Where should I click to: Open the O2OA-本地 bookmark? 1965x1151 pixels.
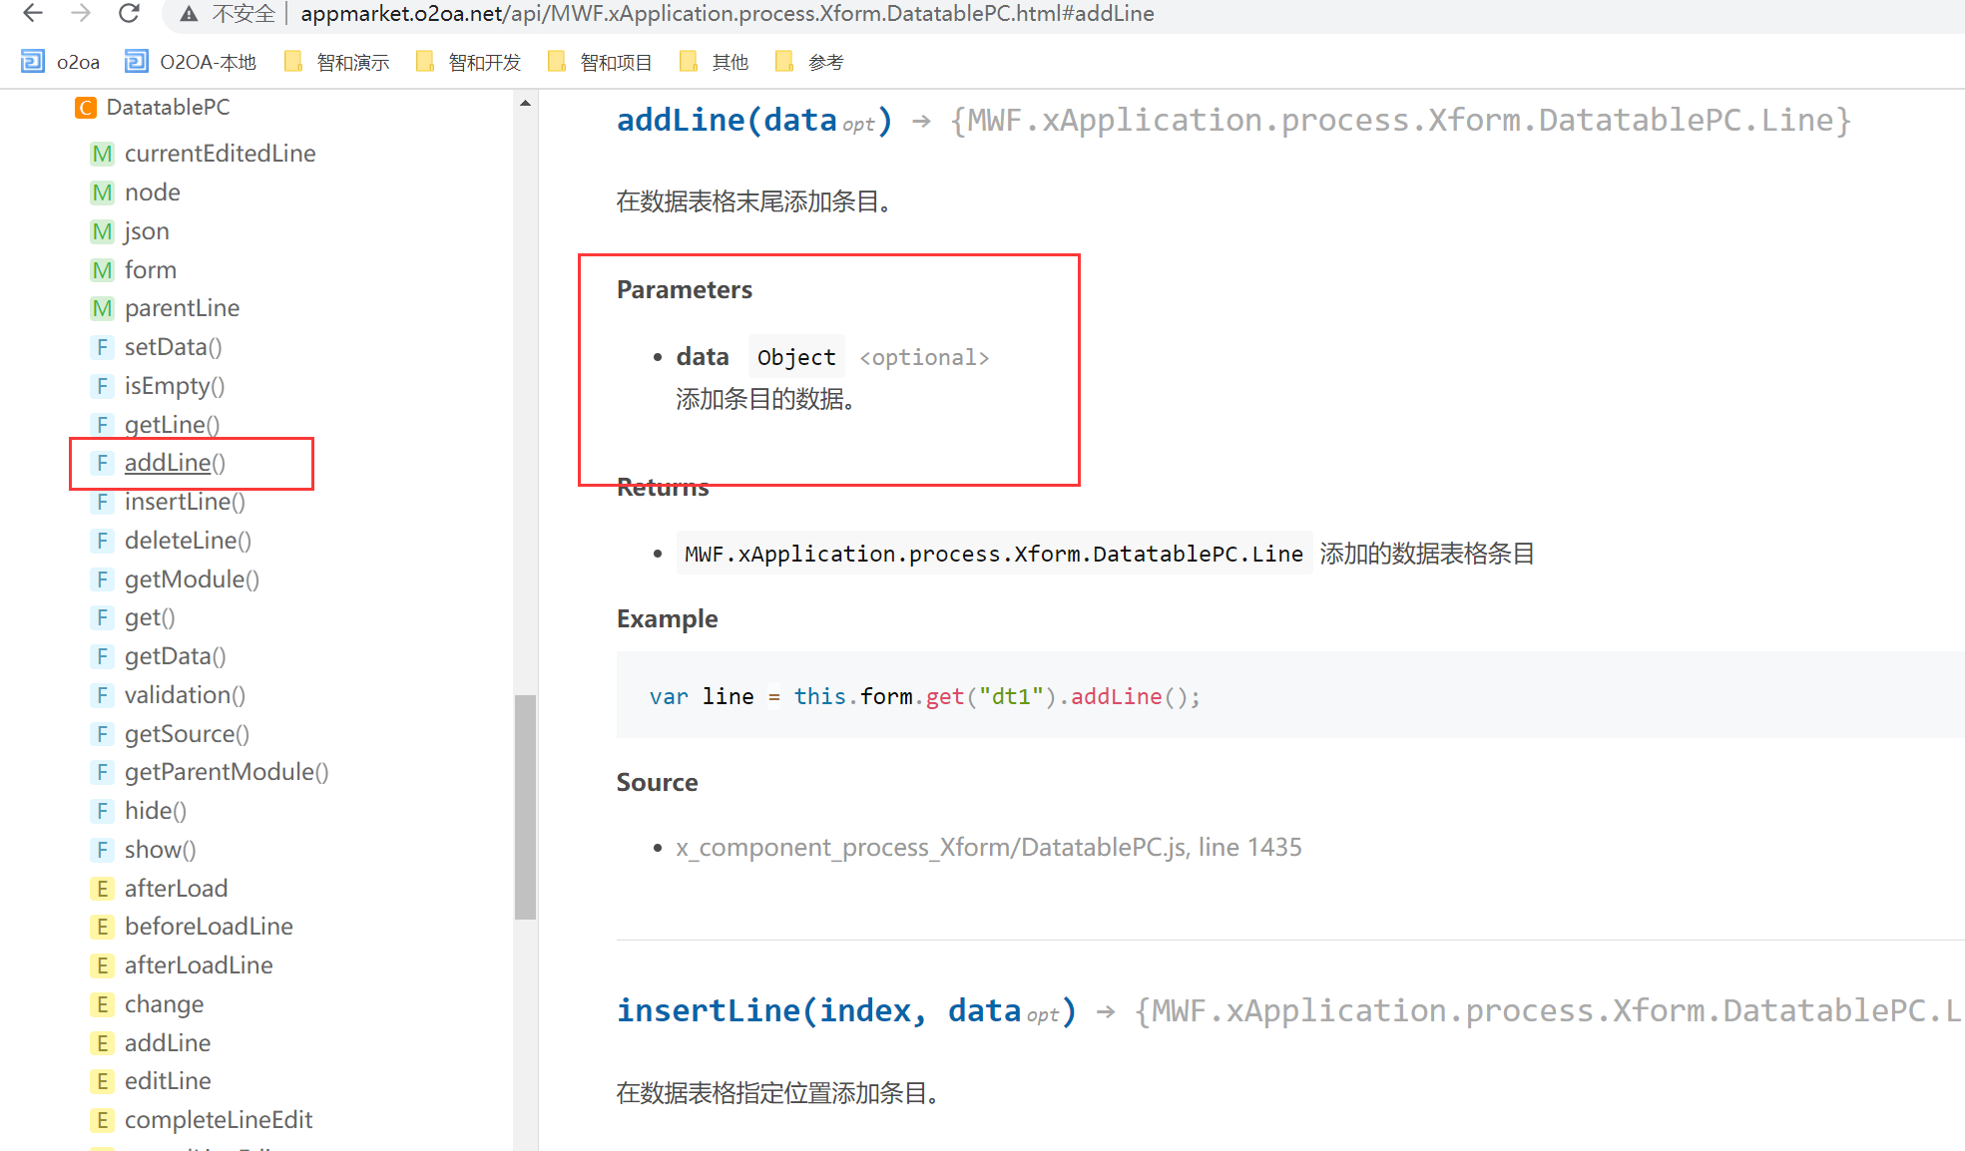[191, 62]
